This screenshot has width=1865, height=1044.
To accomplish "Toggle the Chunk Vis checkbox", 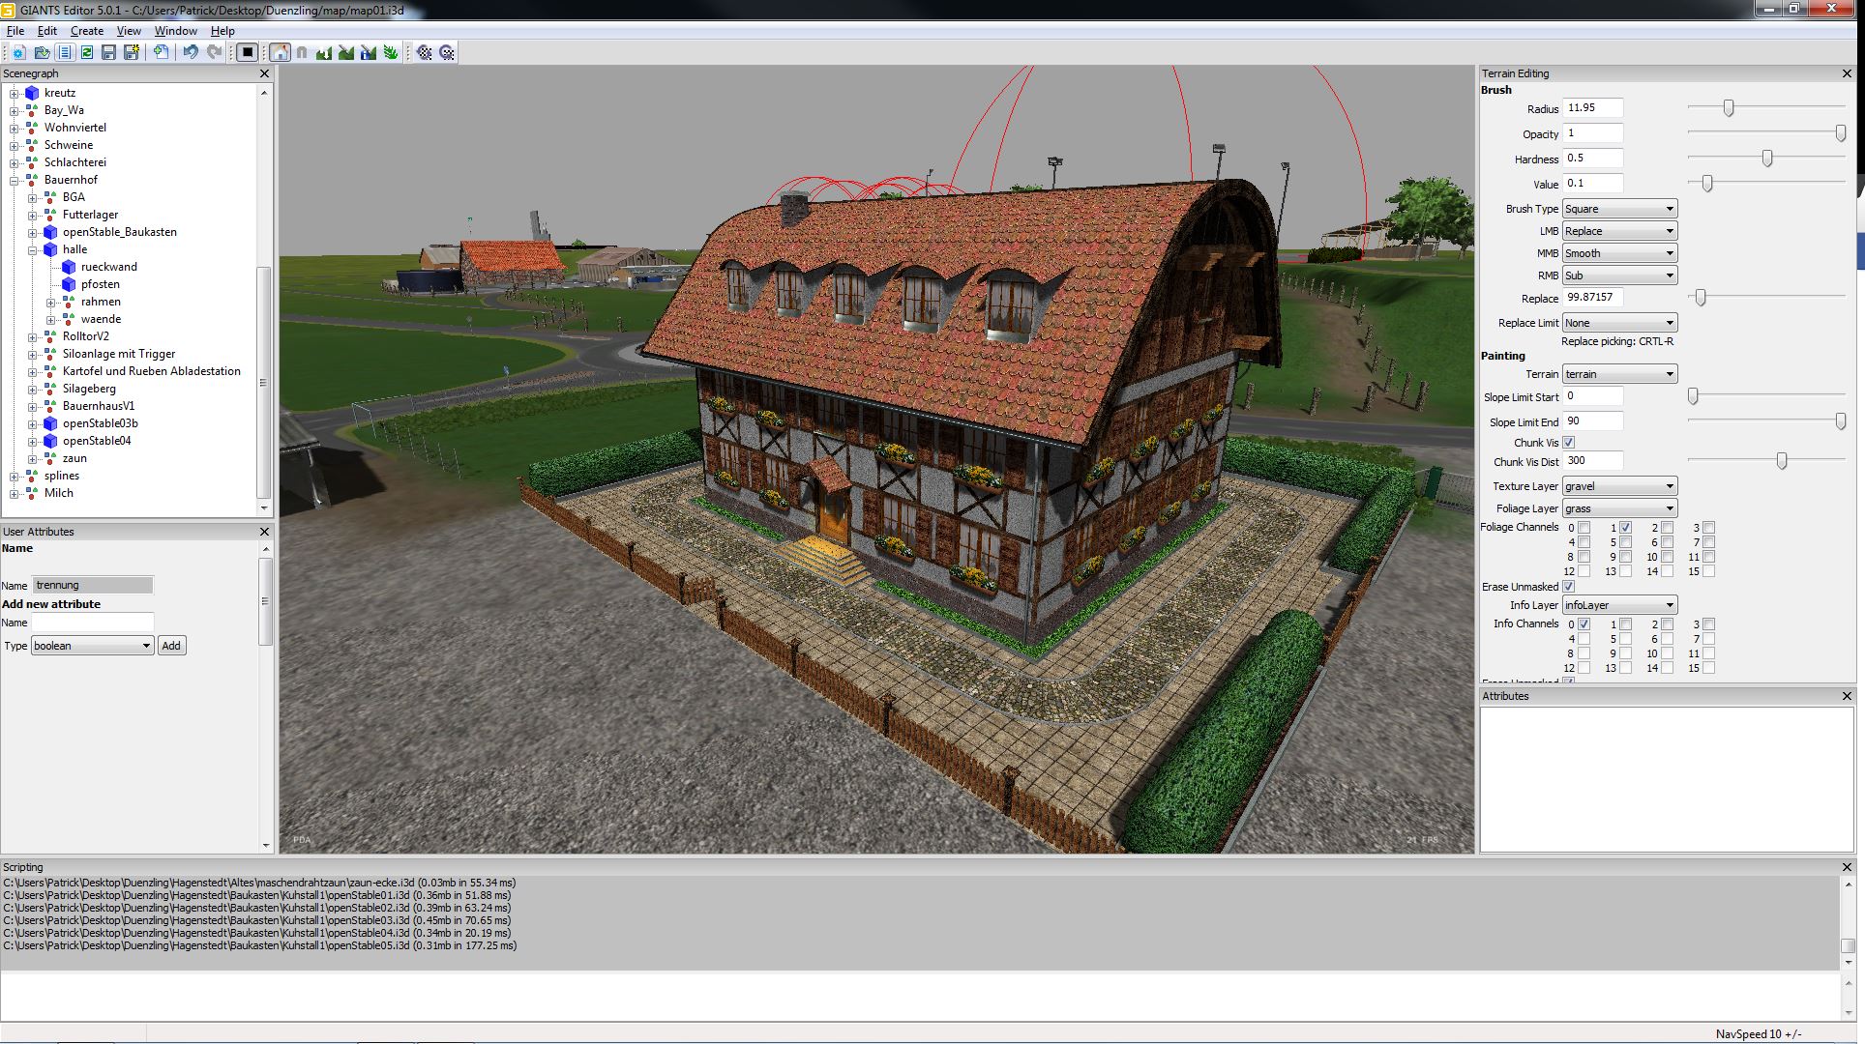I will point(1569,443).
